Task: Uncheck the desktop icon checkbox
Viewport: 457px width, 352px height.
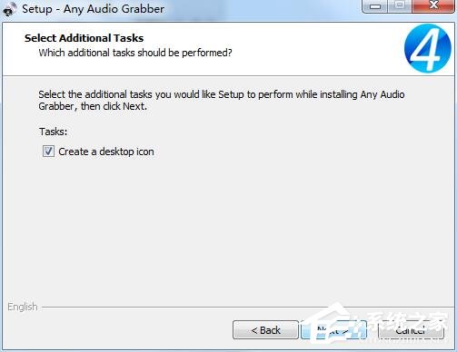Action: click(48, 151)
